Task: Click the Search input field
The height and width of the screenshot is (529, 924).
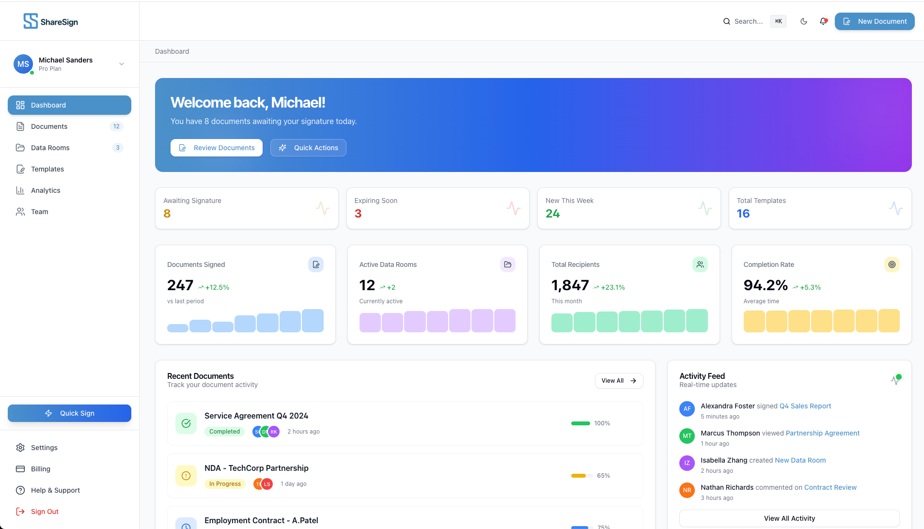Action: tap(749, 21)
